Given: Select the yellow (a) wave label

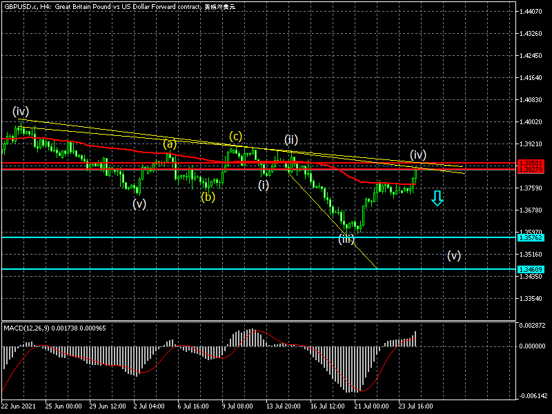Looking at the screenshot, I should click(x=170, y=144).
